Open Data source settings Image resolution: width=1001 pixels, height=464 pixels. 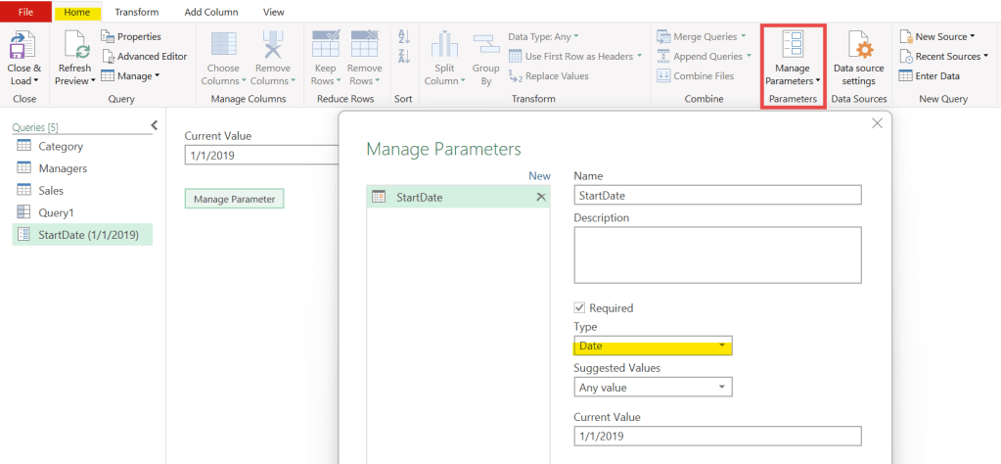(858, 47)
